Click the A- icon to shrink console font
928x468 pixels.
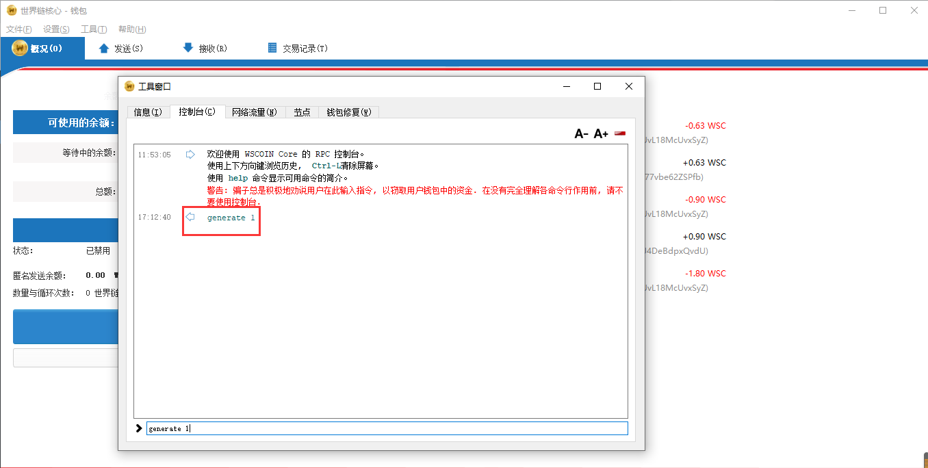[580, 133]
